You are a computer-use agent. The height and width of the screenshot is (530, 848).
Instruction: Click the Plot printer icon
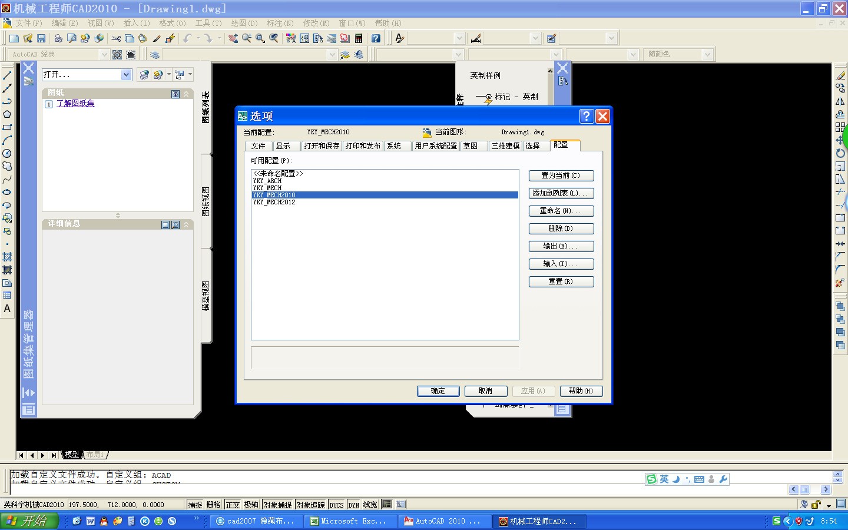pos(58,38)
